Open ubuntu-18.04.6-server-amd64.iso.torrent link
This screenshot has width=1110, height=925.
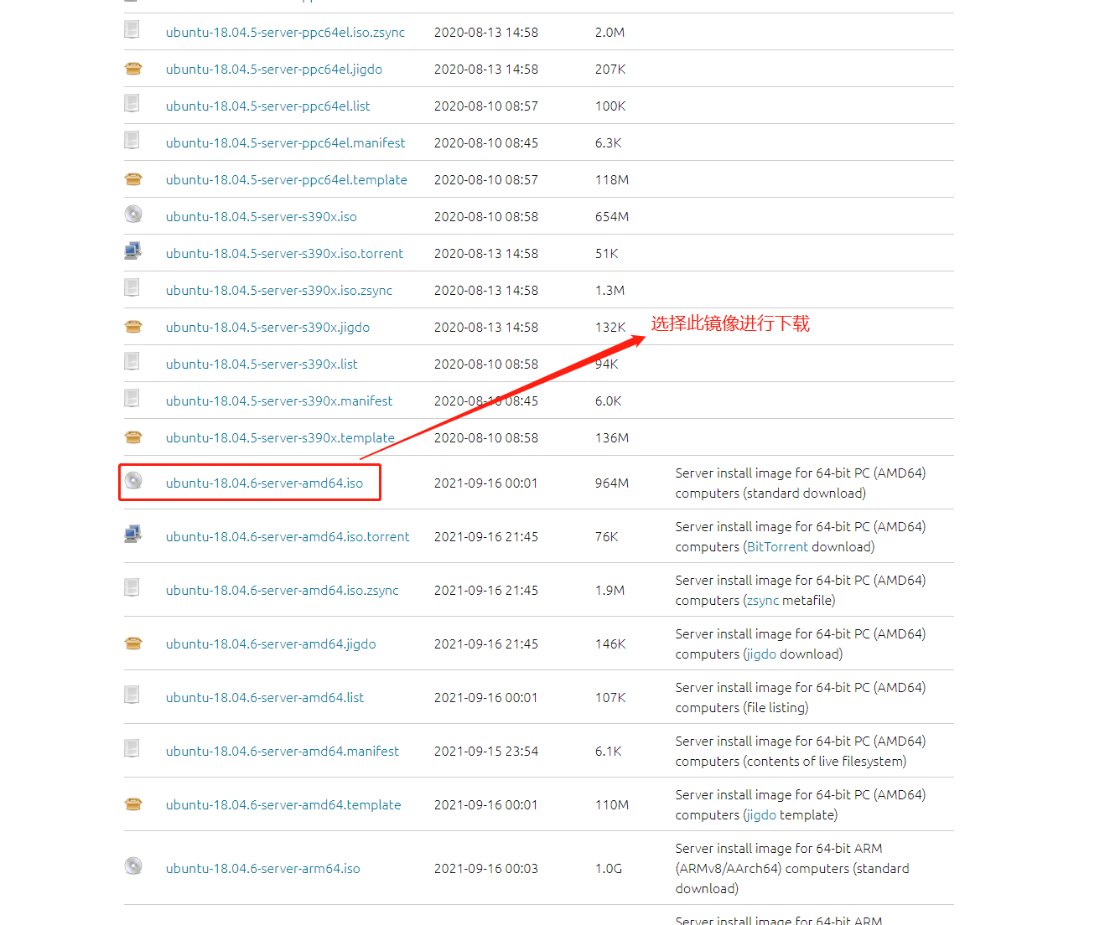coord(288,537)
